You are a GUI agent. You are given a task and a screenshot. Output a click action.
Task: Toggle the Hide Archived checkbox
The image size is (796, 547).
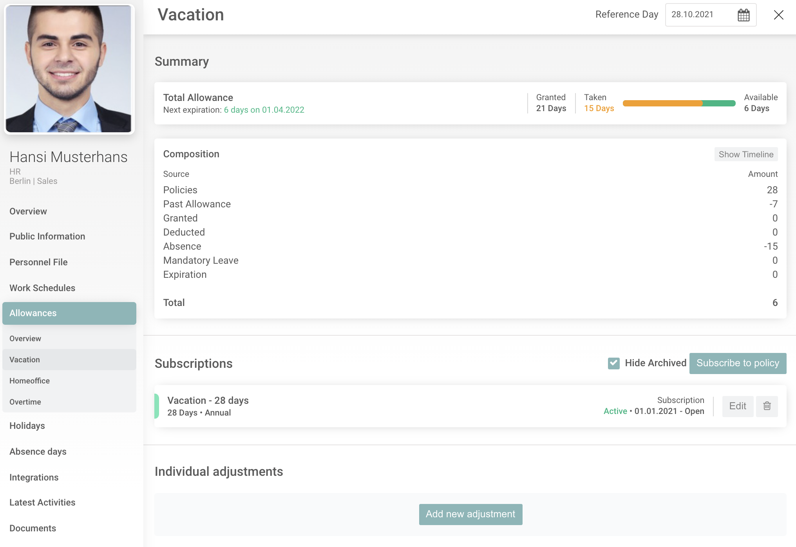613,363
